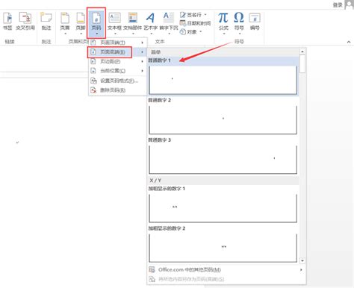
Task: Open Office.com 中的其他页码(M)
Action: coord(226,269)
